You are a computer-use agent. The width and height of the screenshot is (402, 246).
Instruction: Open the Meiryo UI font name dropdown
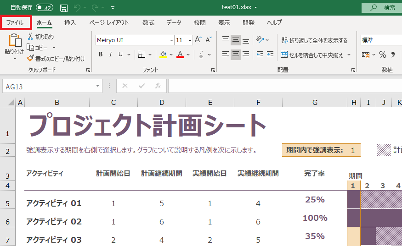coord(171,40)
